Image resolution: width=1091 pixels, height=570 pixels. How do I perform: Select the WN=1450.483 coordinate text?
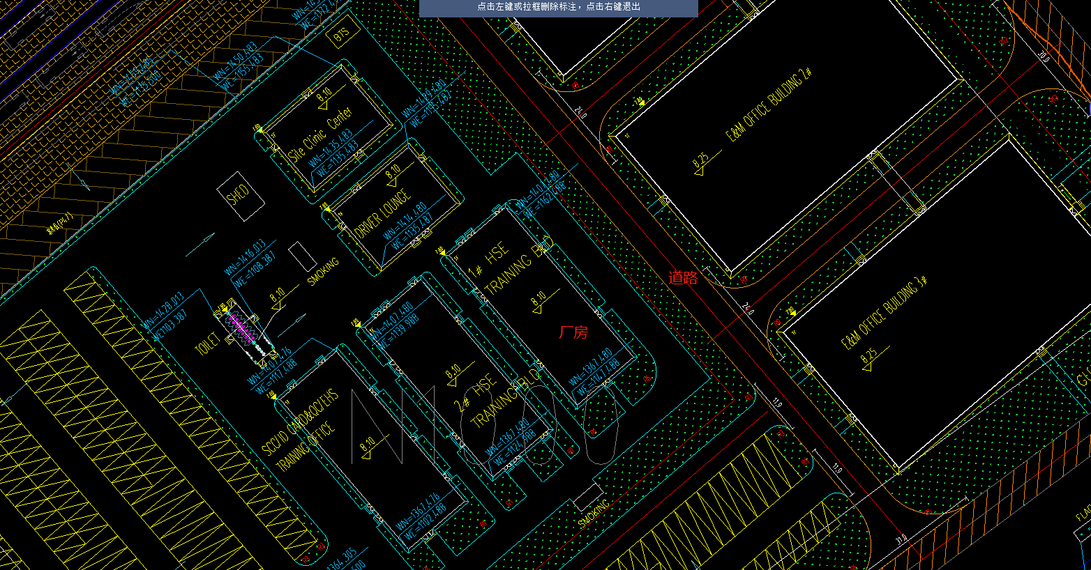pyautogui.click(x=234, y=60)
